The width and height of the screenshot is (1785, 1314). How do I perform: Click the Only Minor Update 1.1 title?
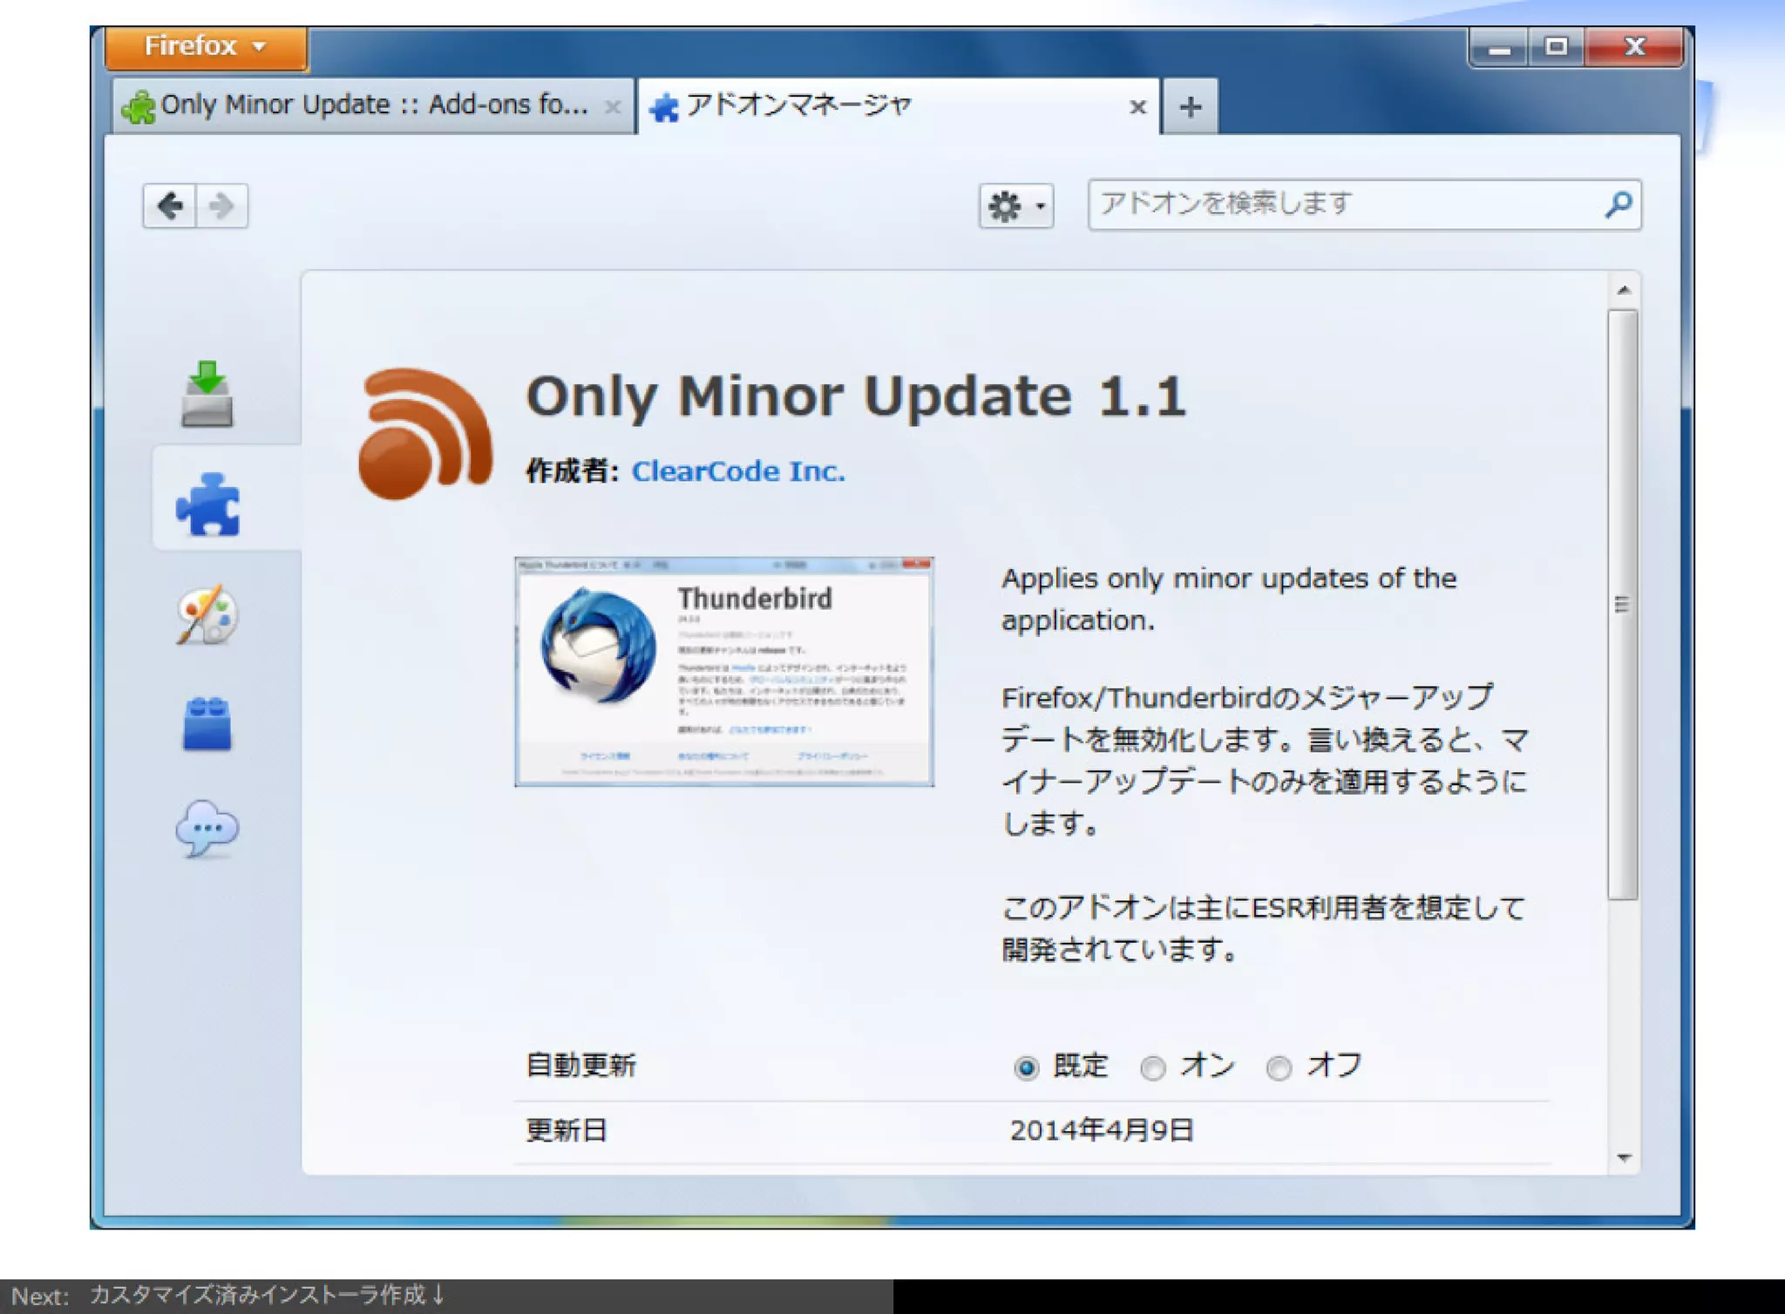(x=856, y=396)
